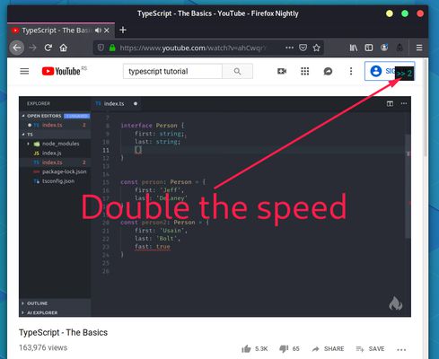Like the video with thumbs up
439x359 pixels.
pyautogui.click(x=246, y=349)
